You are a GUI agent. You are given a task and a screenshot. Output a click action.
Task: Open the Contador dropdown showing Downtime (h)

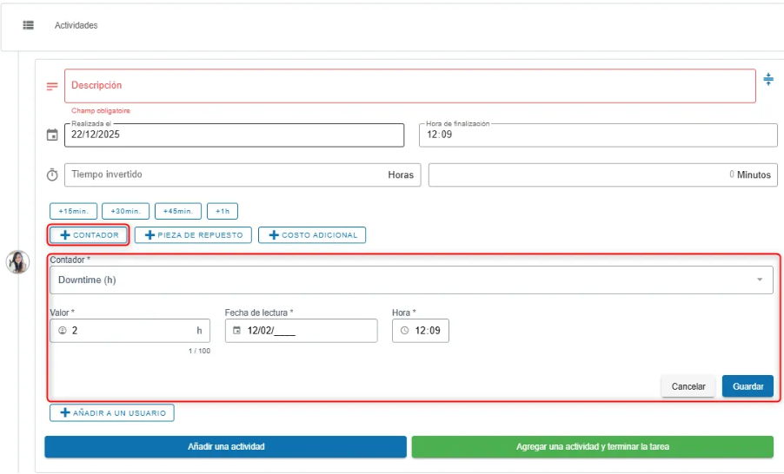pyautogui.click(x=411, y=280)
